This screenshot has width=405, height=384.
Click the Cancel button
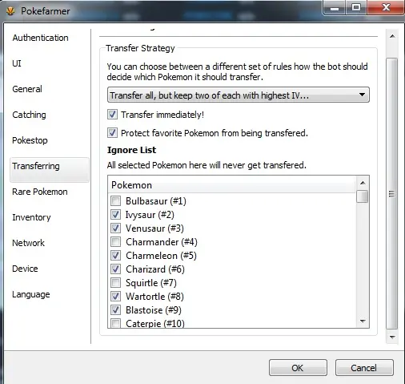[x=364, y=368]
